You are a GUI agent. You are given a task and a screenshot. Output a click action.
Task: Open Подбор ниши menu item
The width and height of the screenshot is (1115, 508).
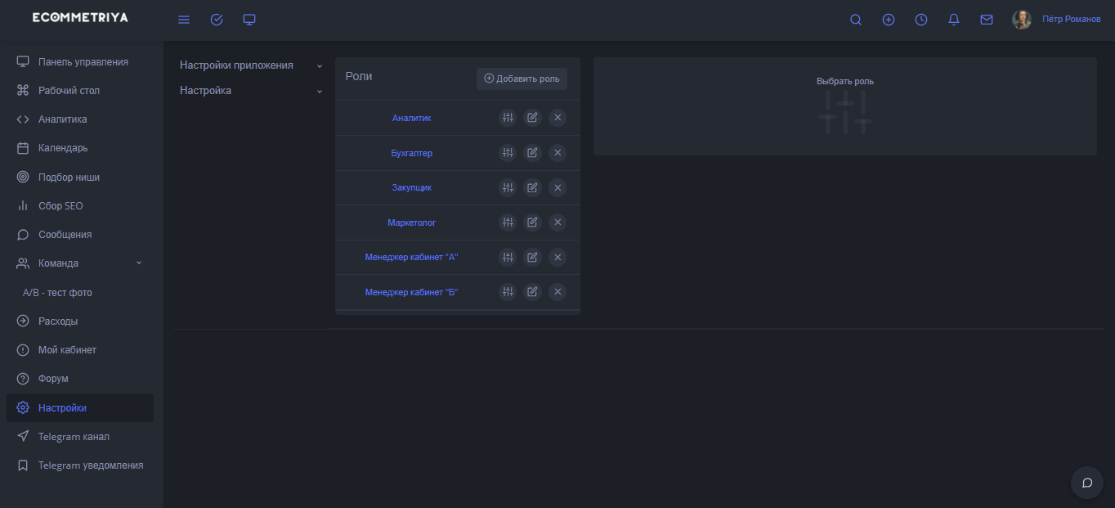(x=69, y=178)
